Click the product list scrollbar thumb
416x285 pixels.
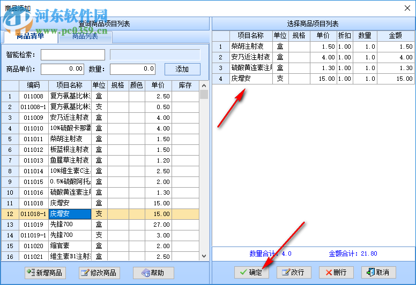click(x=204, y=94)
